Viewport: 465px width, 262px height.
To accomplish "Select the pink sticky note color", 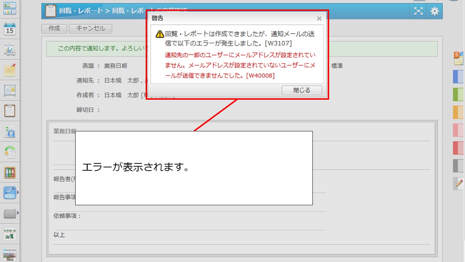I will coord(458,130).
